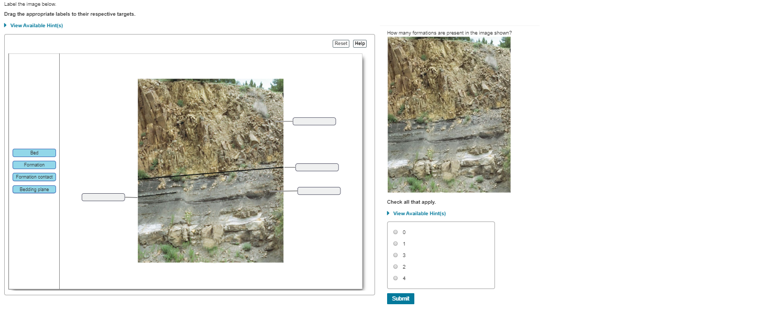Screen dimensions: 770x333
Task: Click the Reset button
Action: (340, 43)
